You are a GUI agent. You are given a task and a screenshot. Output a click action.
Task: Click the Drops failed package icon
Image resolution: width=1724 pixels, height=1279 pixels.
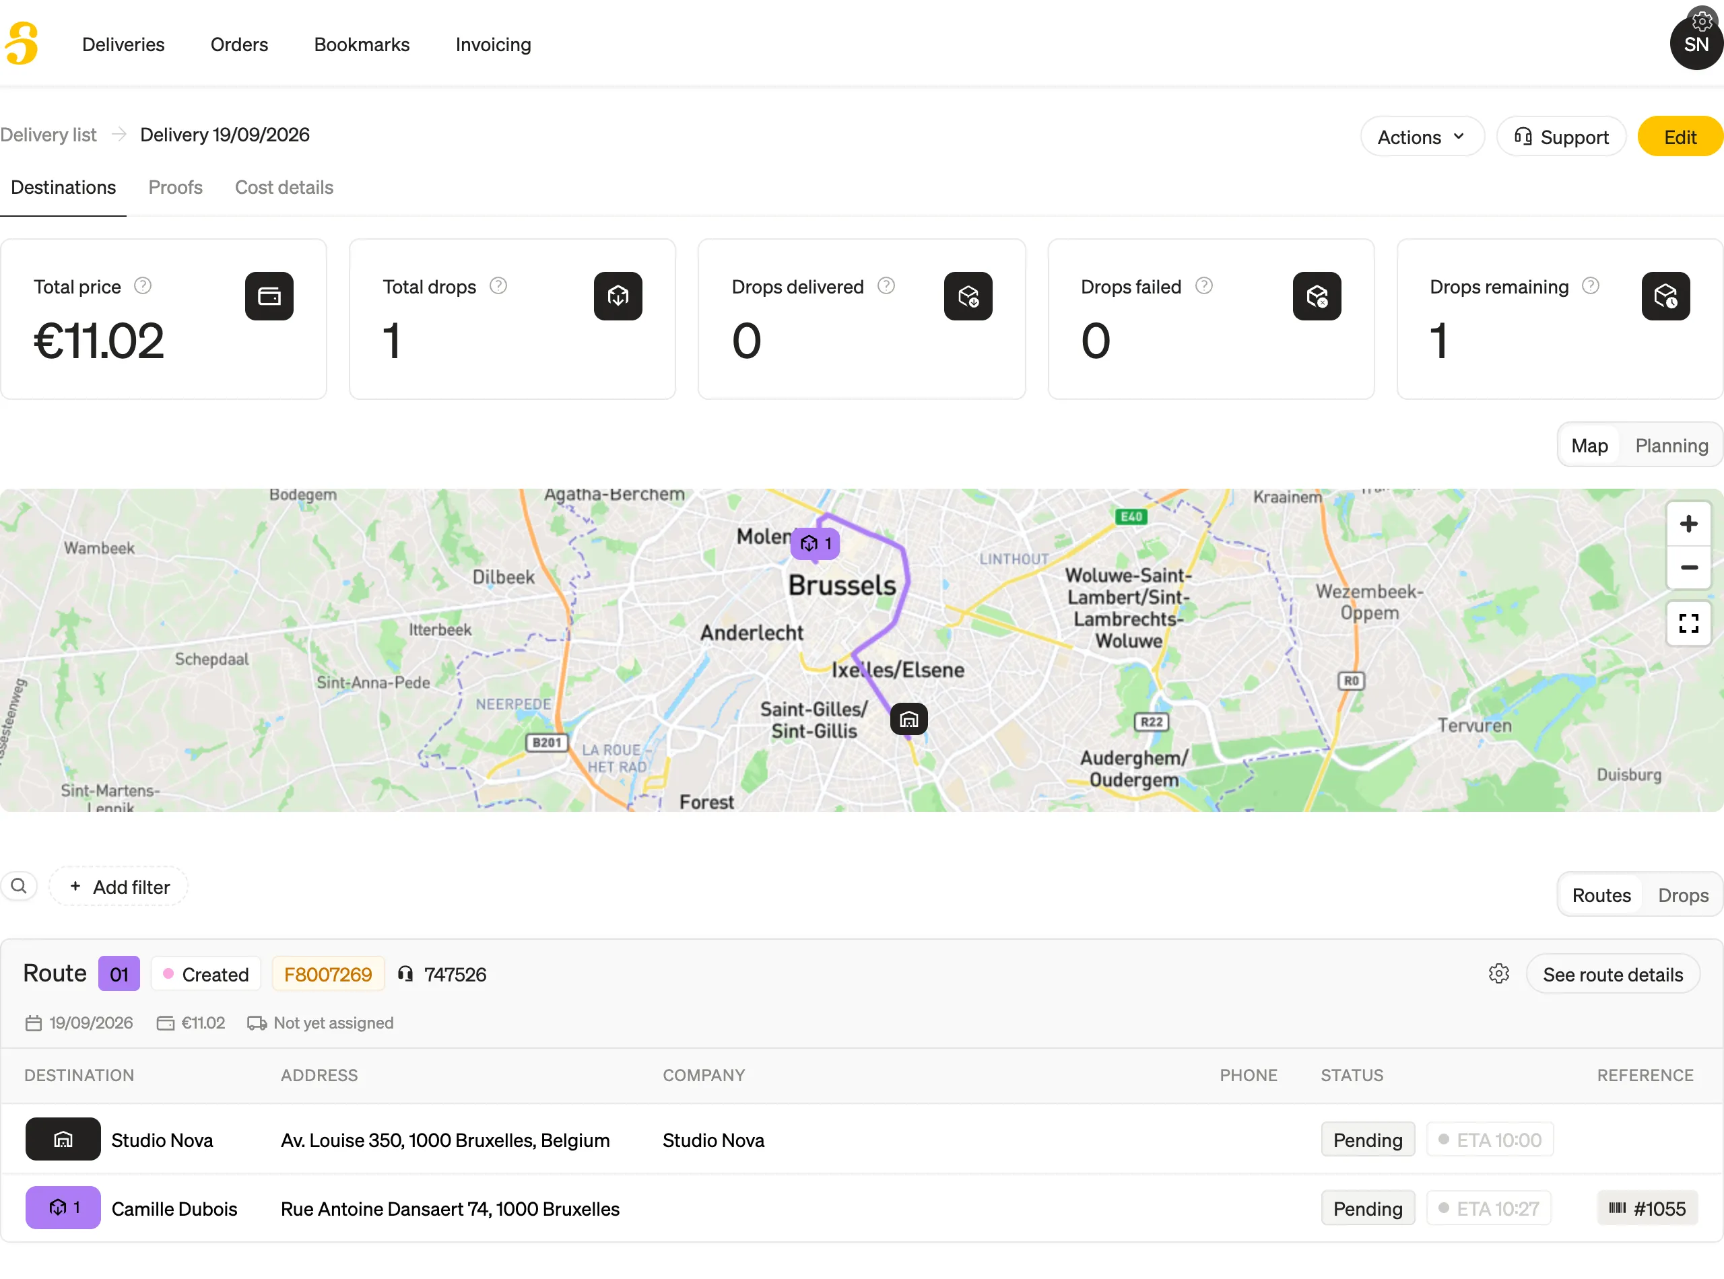coord(1317,296)
